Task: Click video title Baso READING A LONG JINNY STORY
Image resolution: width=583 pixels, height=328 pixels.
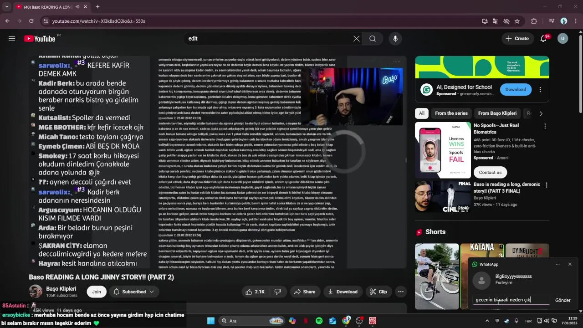Action: point(102,277)
